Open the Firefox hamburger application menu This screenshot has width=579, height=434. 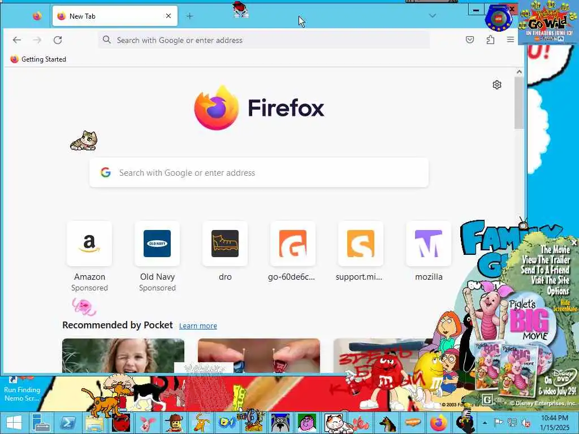[x=511, y=40]
